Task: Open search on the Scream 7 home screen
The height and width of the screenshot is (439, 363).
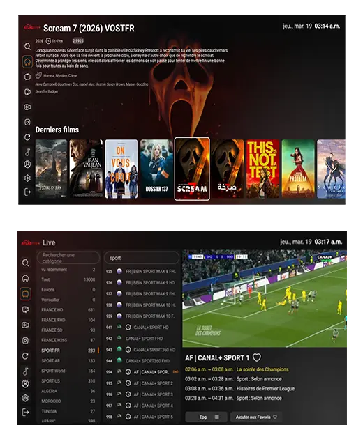Action: [27, 46]
